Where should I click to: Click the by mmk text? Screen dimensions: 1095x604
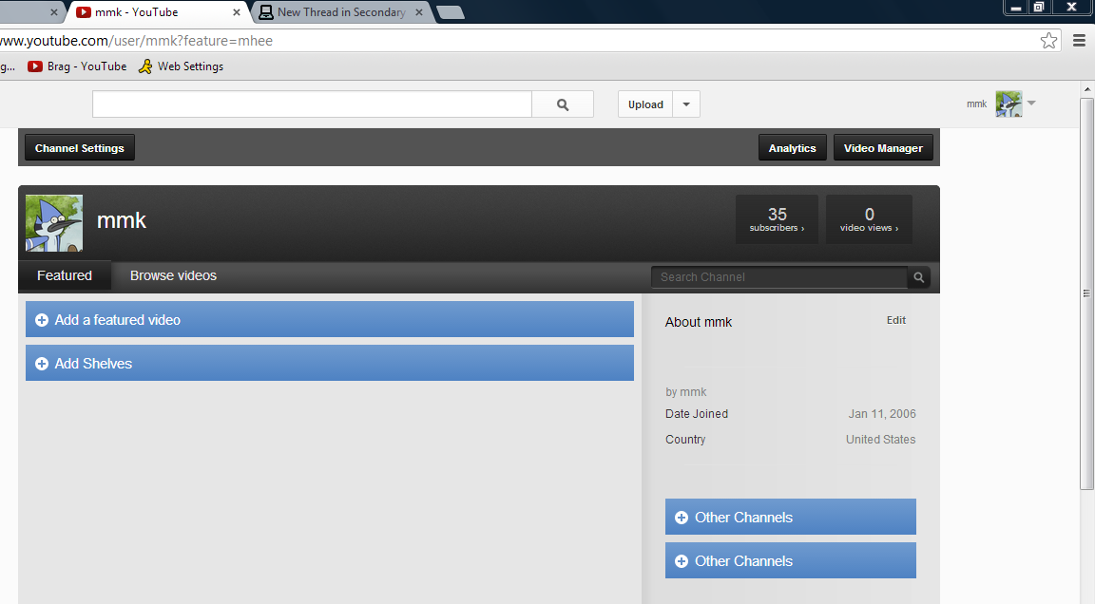685,392
